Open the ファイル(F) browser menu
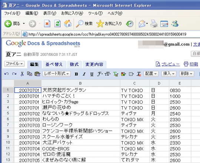Viewport: 200px width, 163px height. click(12, 13)
